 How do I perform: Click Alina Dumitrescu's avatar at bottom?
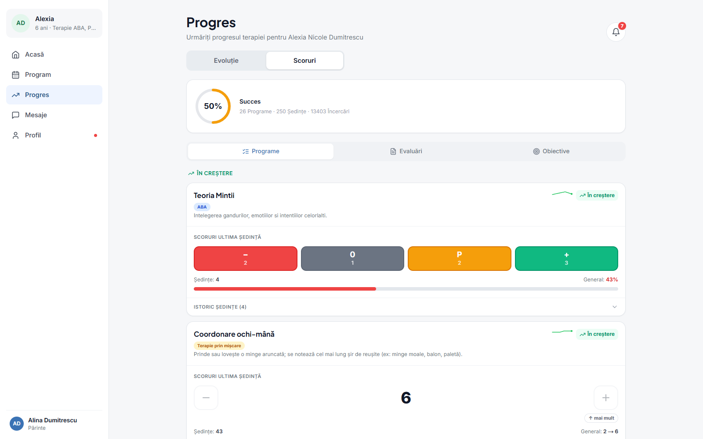(x=17, y=424)
